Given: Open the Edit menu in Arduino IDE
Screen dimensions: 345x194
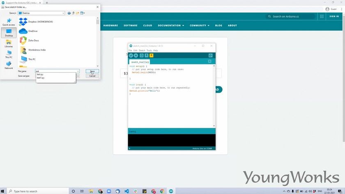Looking at the screenshot, I should 135,50.
